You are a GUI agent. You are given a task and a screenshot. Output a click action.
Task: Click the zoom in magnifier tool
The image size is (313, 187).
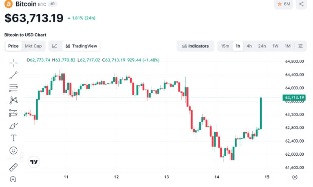coord(13,179)
